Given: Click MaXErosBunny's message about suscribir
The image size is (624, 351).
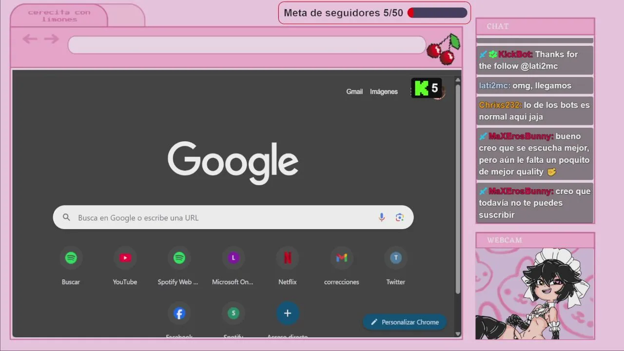Looking at the screenshot, I should click(535, 203).
